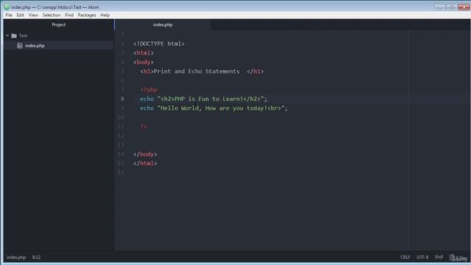
Task: Click line number 14 in gutter
Action: click(x=121, y=154)
